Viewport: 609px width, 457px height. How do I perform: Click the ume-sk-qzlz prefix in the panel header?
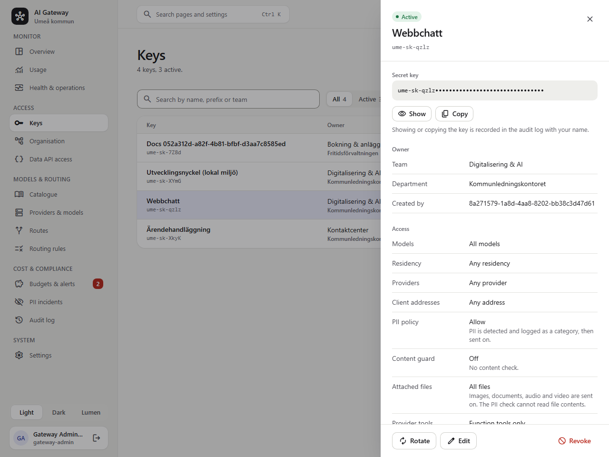pos(411,47)
